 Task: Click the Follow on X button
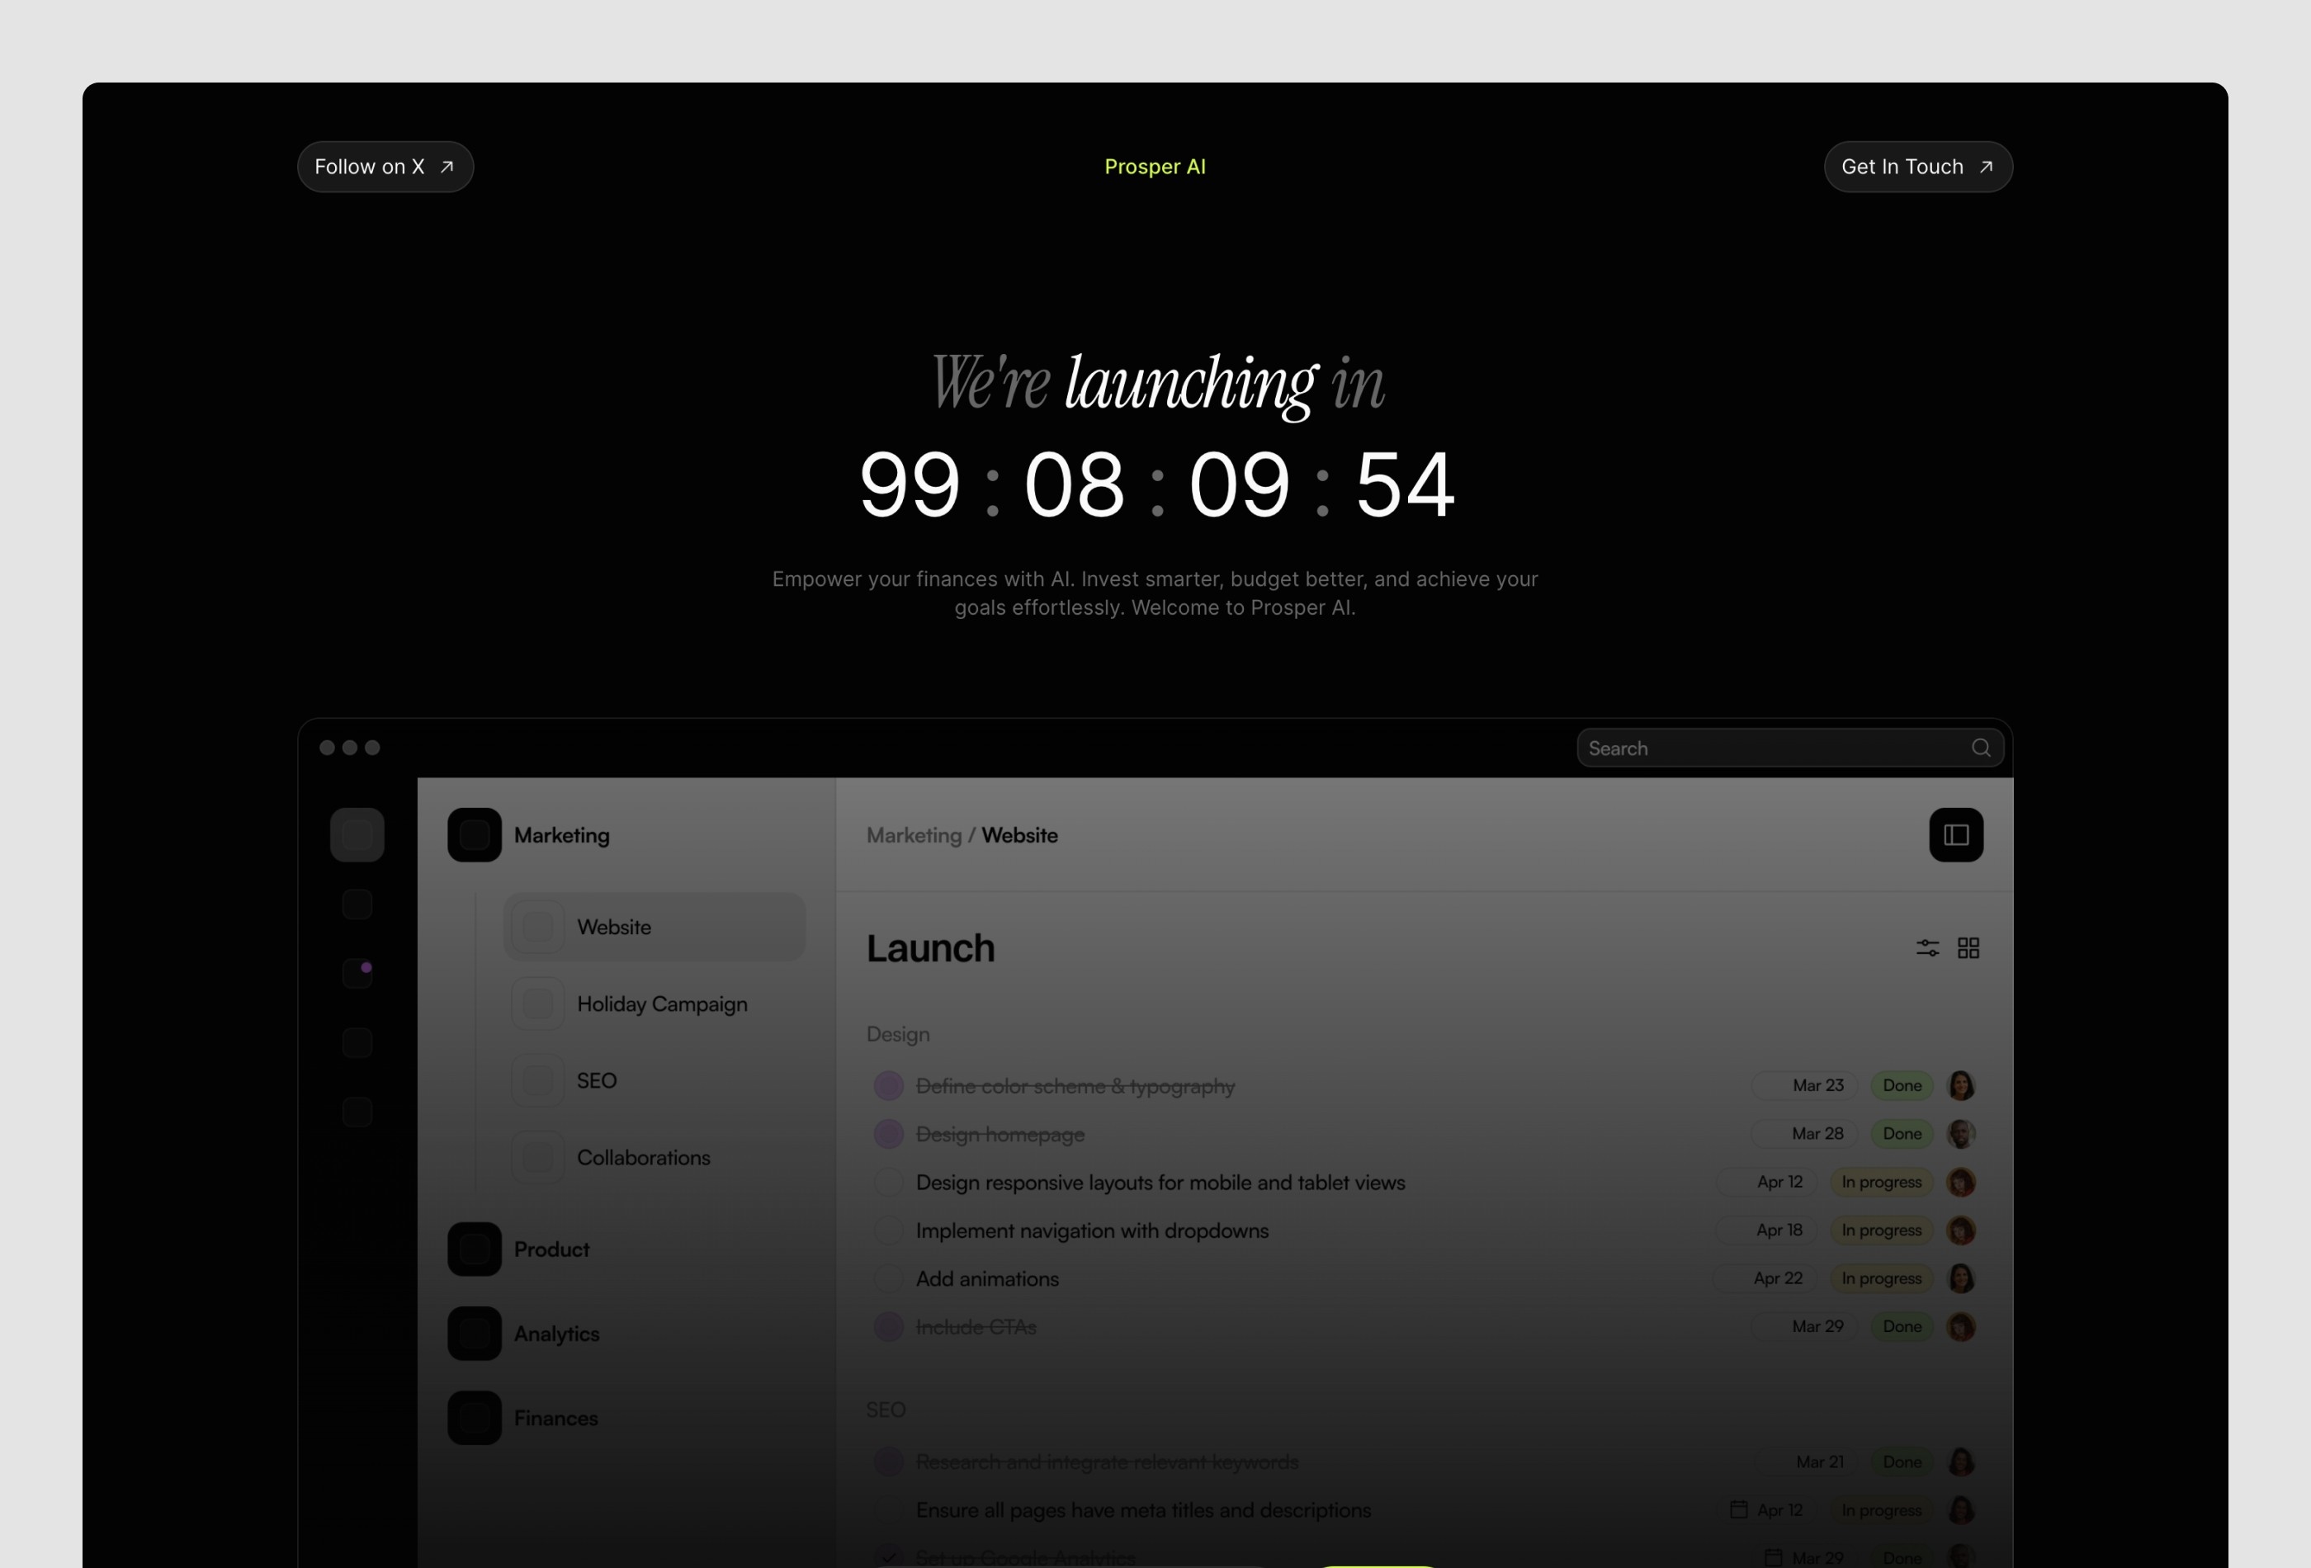click(x=383, y=166)
